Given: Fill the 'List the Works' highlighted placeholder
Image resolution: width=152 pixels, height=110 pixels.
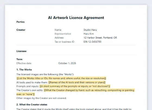Looking at the screenshot, I should click(x=61, y=78).
